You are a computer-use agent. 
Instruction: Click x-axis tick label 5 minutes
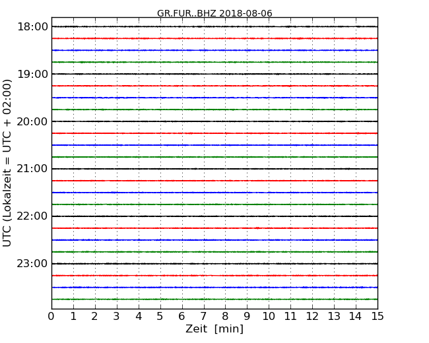pos(160,316)
